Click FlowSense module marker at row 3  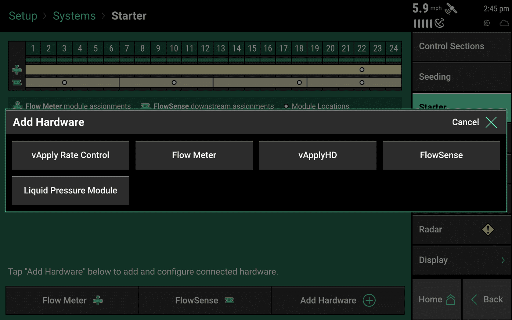pos(64,82)
